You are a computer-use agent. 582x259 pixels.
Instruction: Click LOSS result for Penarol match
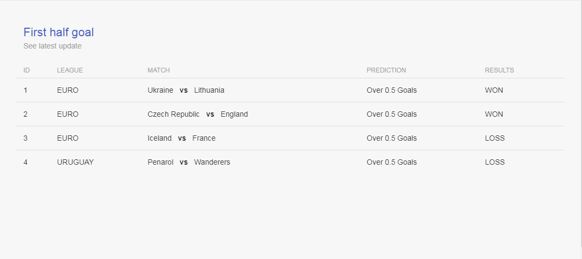495,162
